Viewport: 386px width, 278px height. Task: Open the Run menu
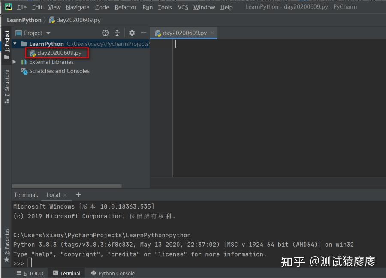pos(148,7)
